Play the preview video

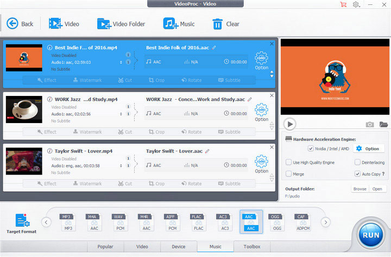(290, 124)
